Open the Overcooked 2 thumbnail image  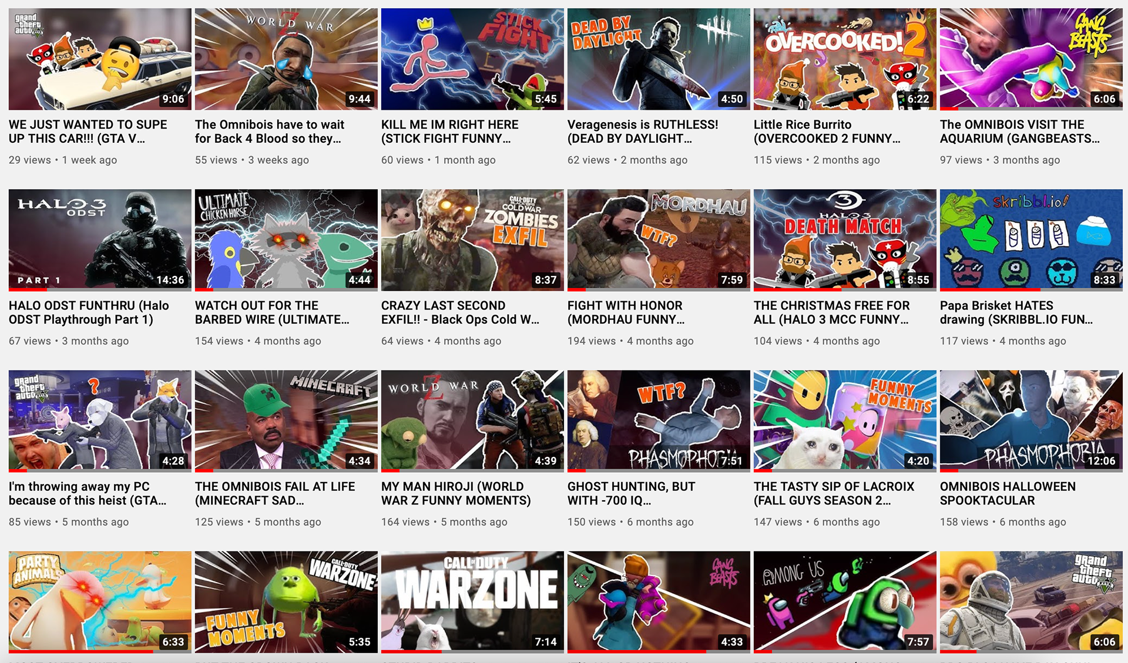[x=845, y=59]
